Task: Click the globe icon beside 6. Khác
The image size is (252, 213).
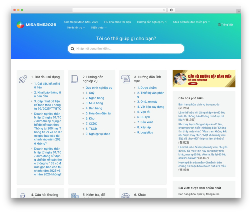Action: click(125, 195)
